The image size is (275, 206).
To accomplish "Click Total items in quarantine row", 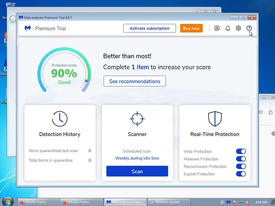I will [x=60, y=160].
